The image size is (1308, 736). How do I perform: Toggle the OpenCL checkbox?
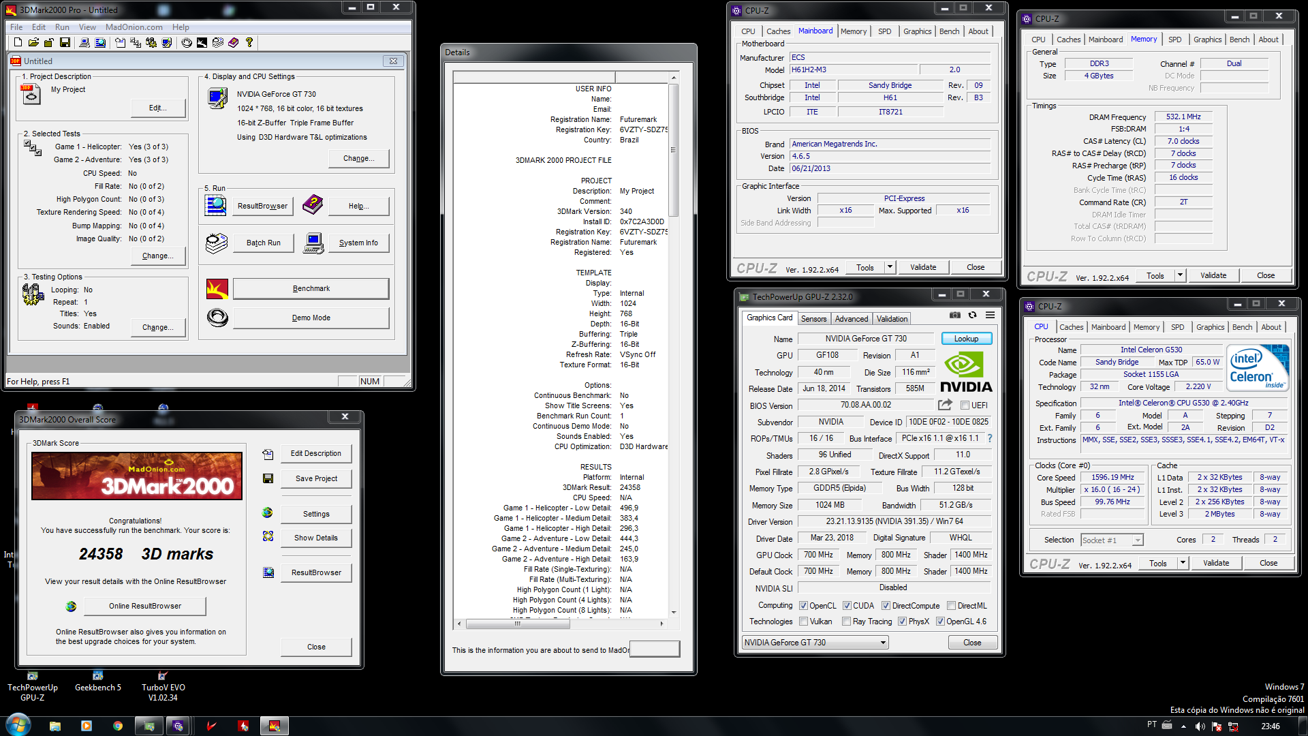tap(803, 606)
